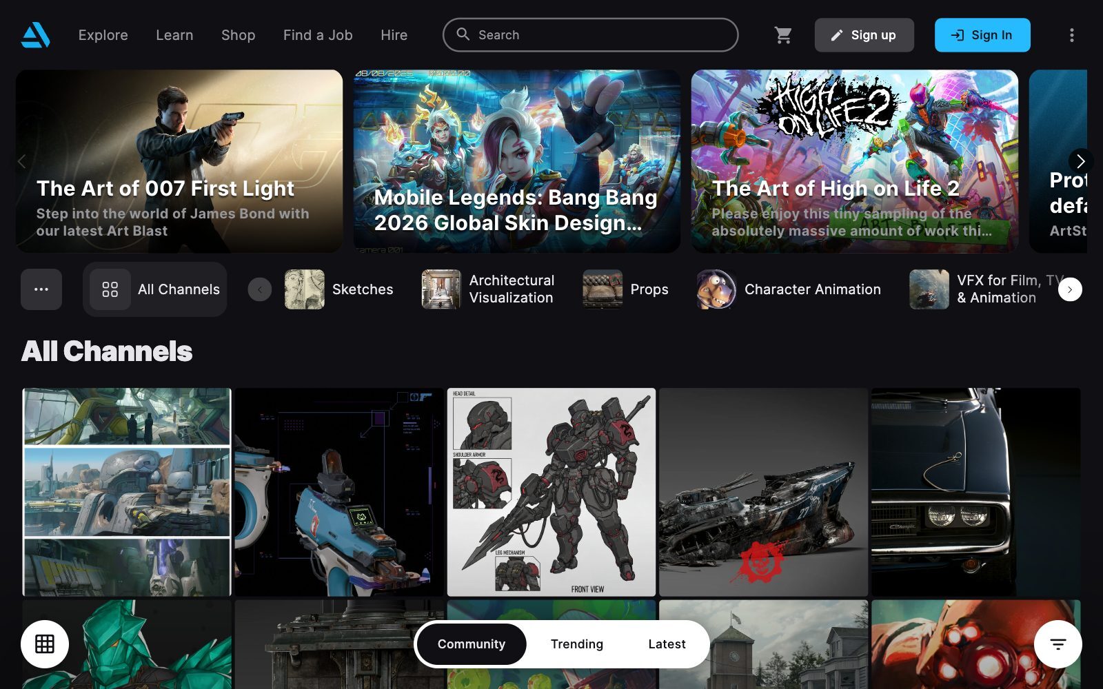Open the shopping cart
The image size is (1103, 689).
click(x=783, y=35)
